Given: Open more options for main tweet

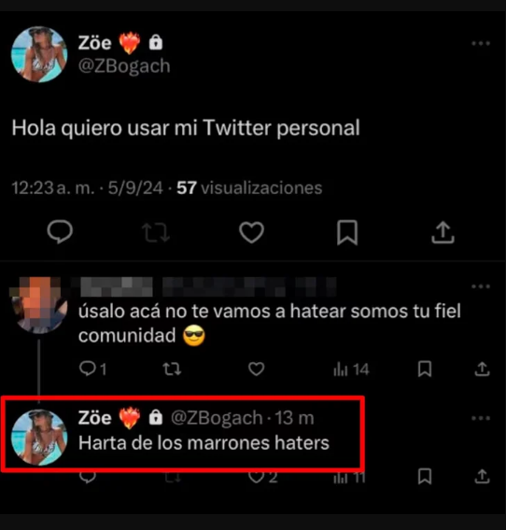Looking at the screenshot, I should (481, 43).
